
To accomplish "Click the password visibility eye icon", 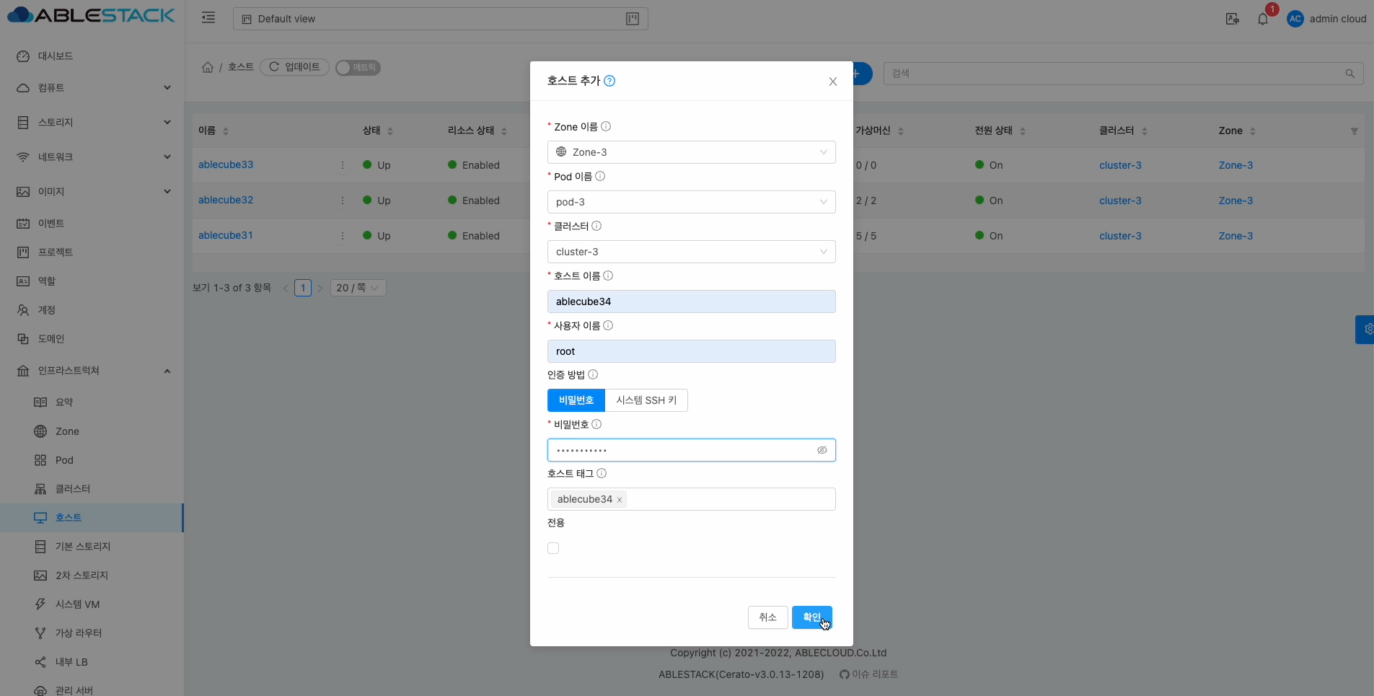I will tap(822, 450).
